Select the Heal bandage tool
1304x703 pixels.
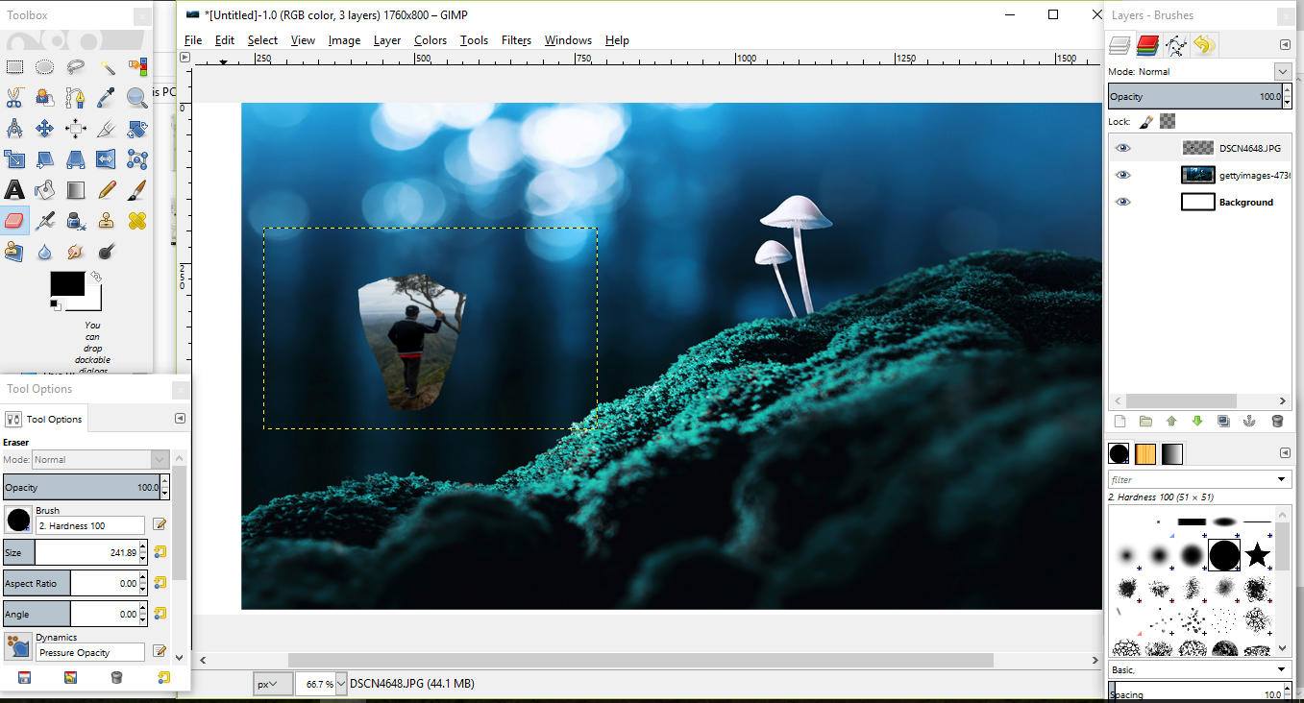(137, 221)
